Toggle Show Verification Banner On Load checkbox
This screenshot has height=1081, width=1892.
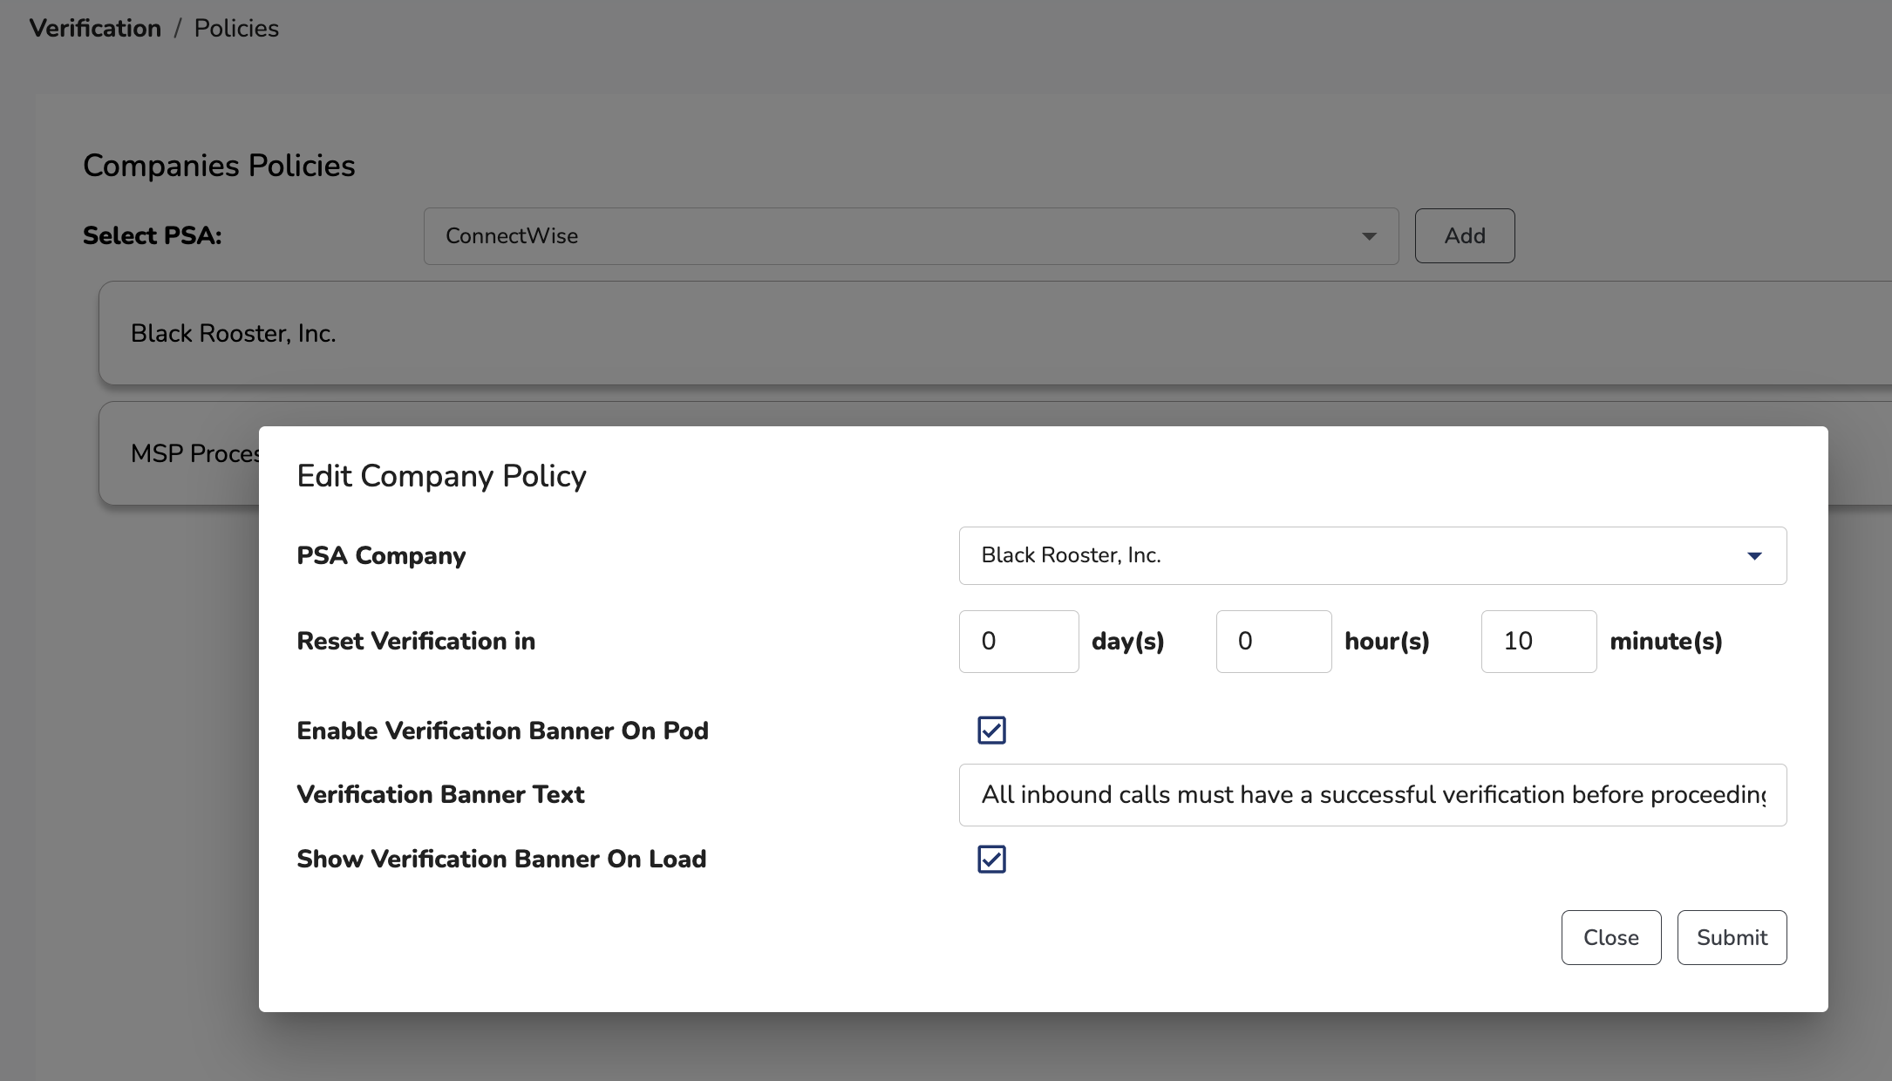pos(991,860)
